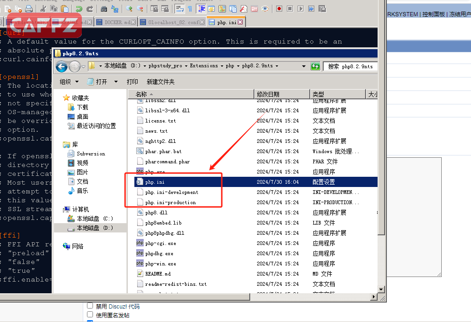The width and height of the screenshot is (471, 322).
Task: Click Notepad++ record macro button
Action: click(279, 9)
